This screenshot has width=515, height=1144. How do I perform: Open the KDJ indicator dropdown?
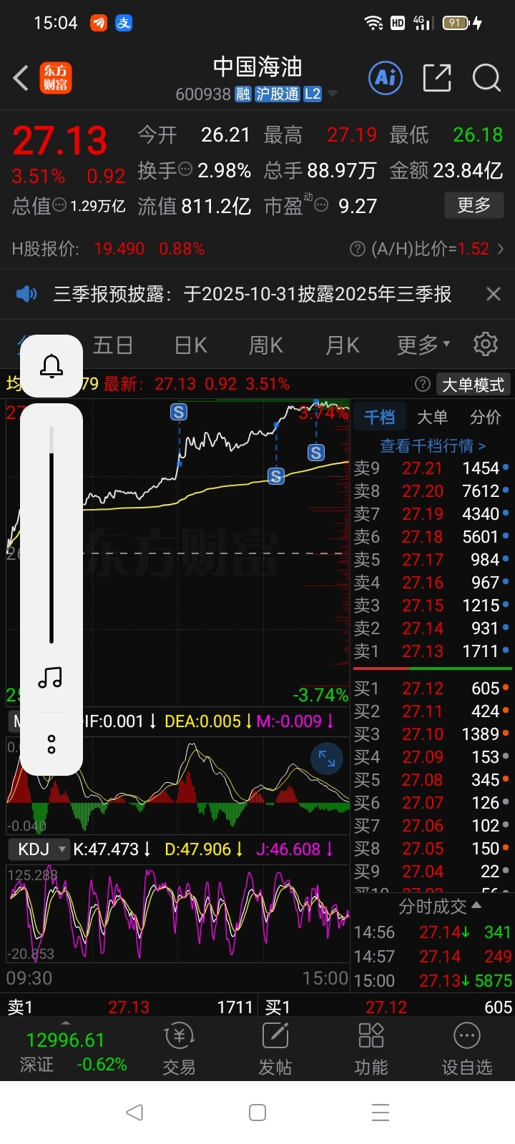pyautogui.click(x=39, y=849)
